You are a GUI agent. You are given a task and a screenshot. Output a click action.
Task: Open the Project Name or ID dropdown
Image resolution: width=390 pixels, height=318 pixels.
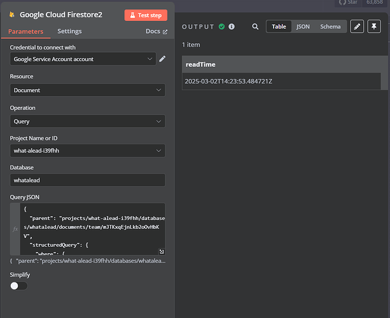pyautogui.click(x=88, y=151)
